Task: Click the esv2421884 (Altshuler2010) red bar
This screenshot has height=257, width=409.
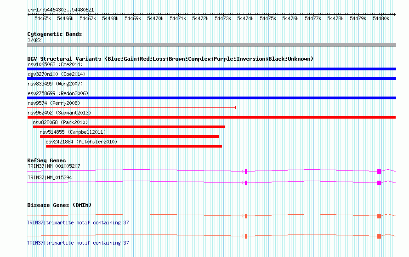Action: pyautogui.click(x=134, y=146)
